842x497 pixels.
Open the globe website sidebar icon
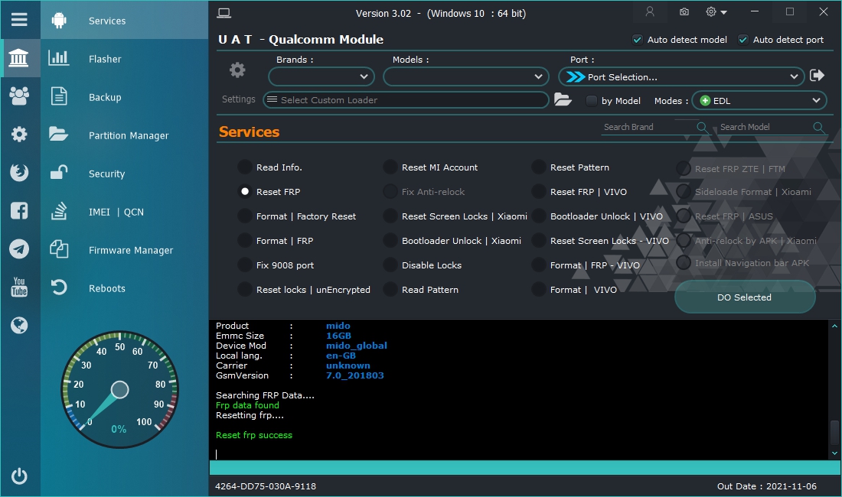click(x=19, y=325)
